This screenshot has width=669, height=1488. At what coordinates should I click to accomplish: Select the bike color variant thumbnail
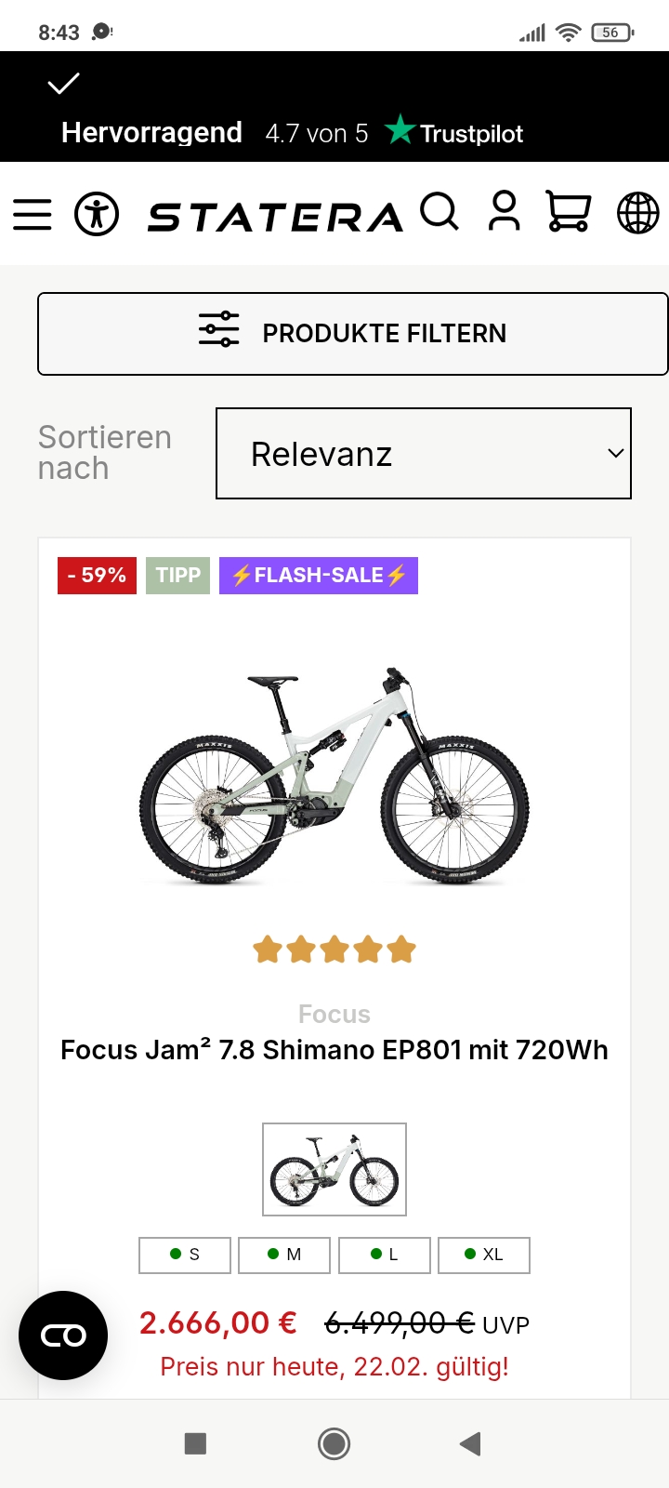(334, 1169)
